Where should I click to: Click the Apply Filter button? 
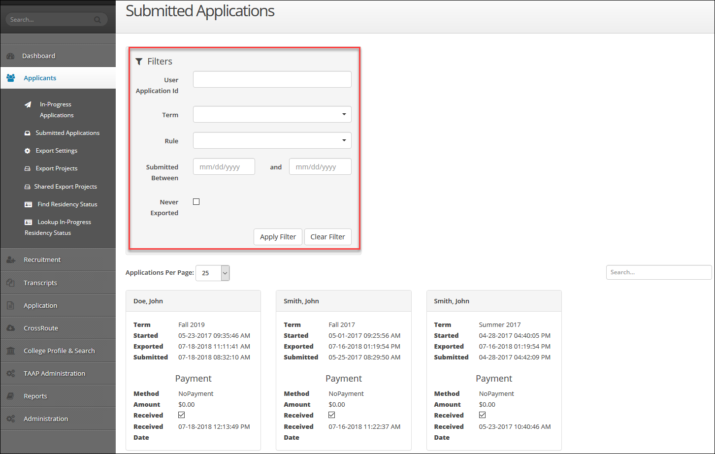pyautogui.click(x=278, y=237)
